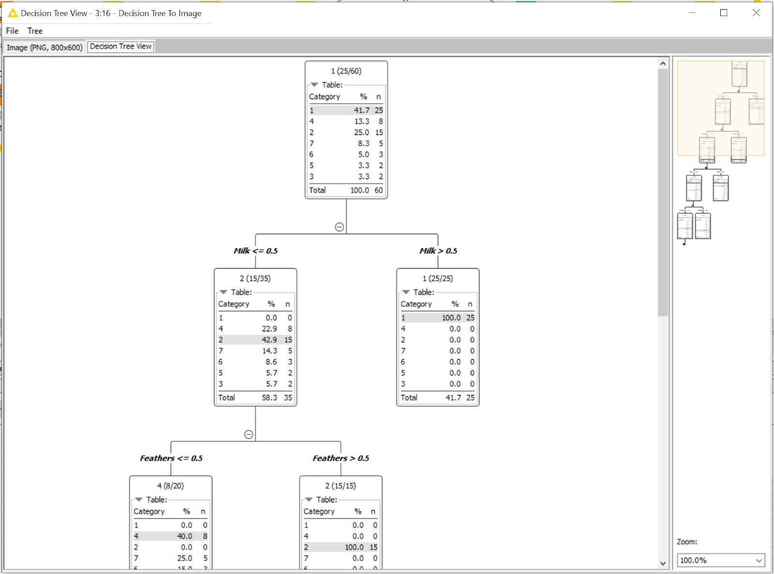Open the Zoom percentage dropdown
The height and width of the screenshot is (574, 774).
tap(758, 560)
